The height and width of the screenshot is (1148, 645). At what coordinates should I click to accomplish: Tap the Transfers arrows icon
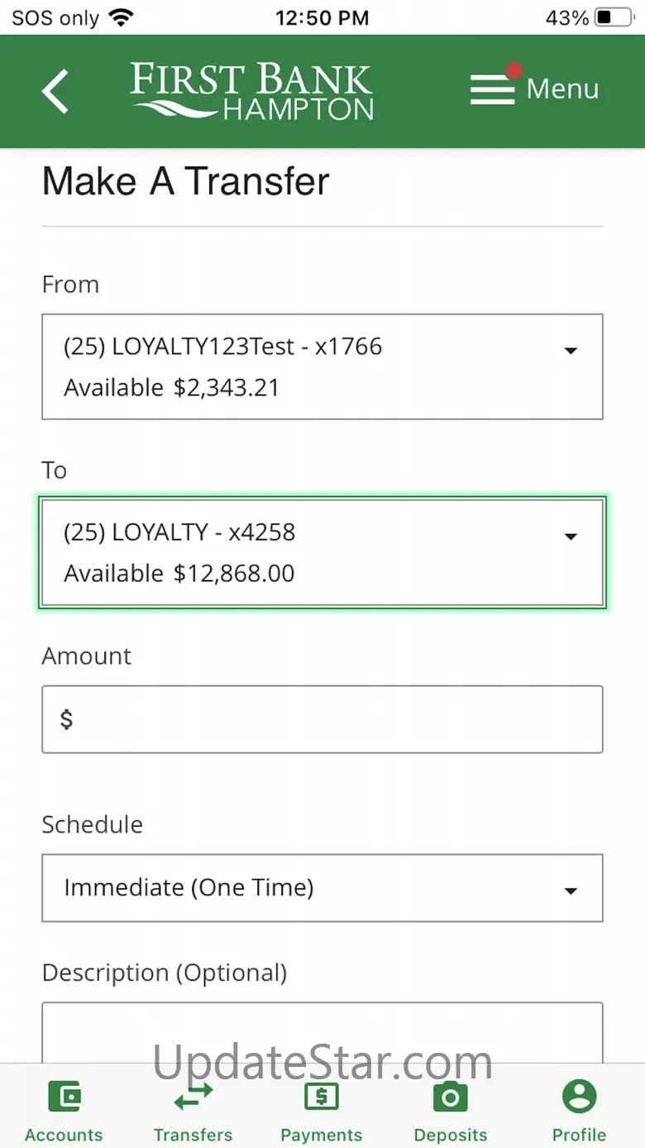(x=193, y=1097)
